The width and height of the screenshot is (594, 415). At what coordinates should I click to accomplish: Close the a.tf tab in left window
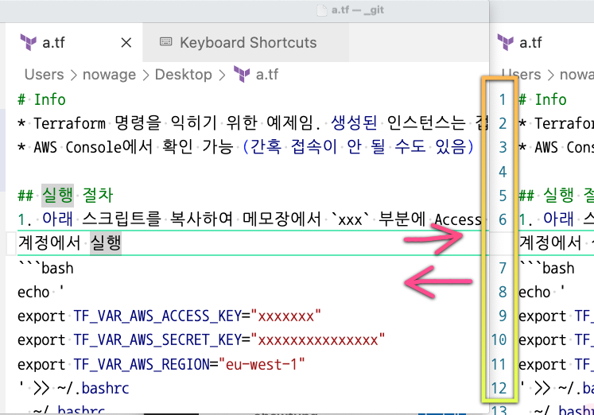pyautogui.click(x=126, y=43)
